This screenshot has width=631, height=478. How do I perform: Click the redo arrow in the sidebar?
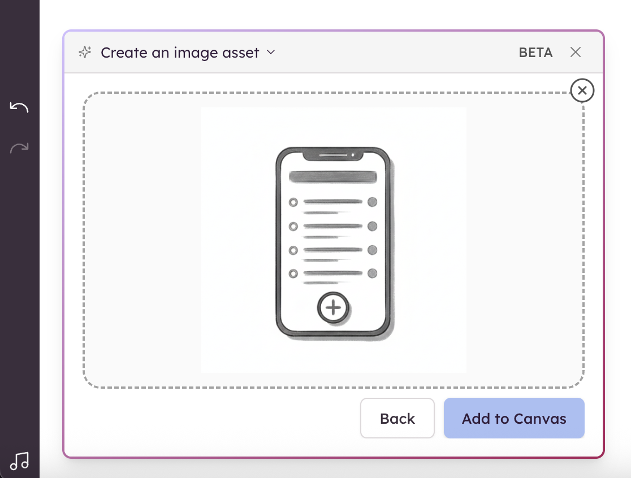[19, 149]
